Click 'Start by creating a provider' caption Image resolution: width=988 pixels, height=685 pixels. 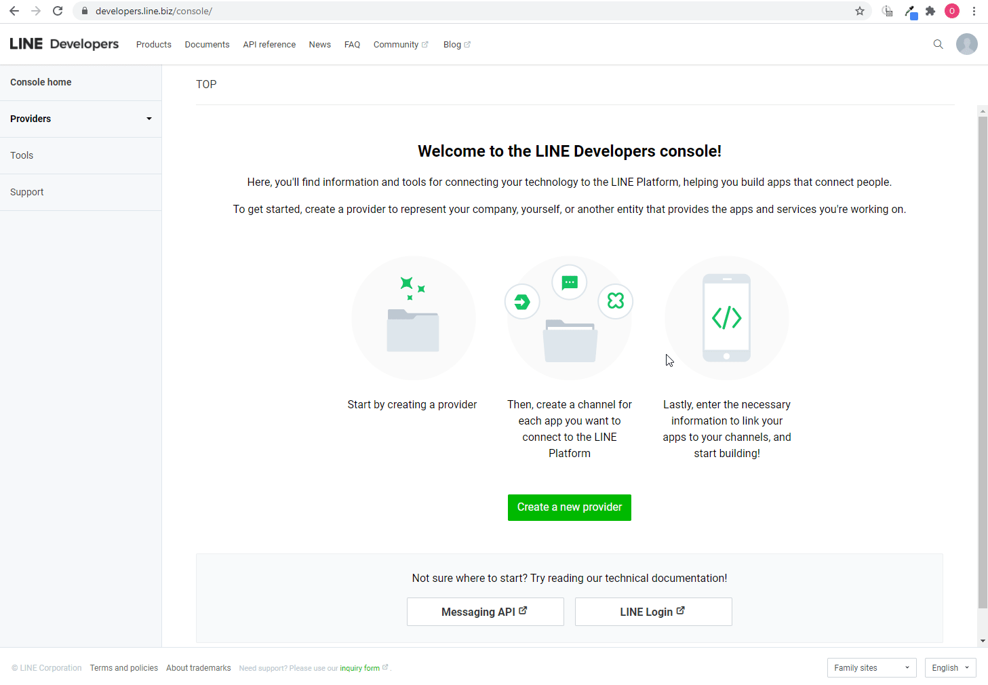[412, 404]
